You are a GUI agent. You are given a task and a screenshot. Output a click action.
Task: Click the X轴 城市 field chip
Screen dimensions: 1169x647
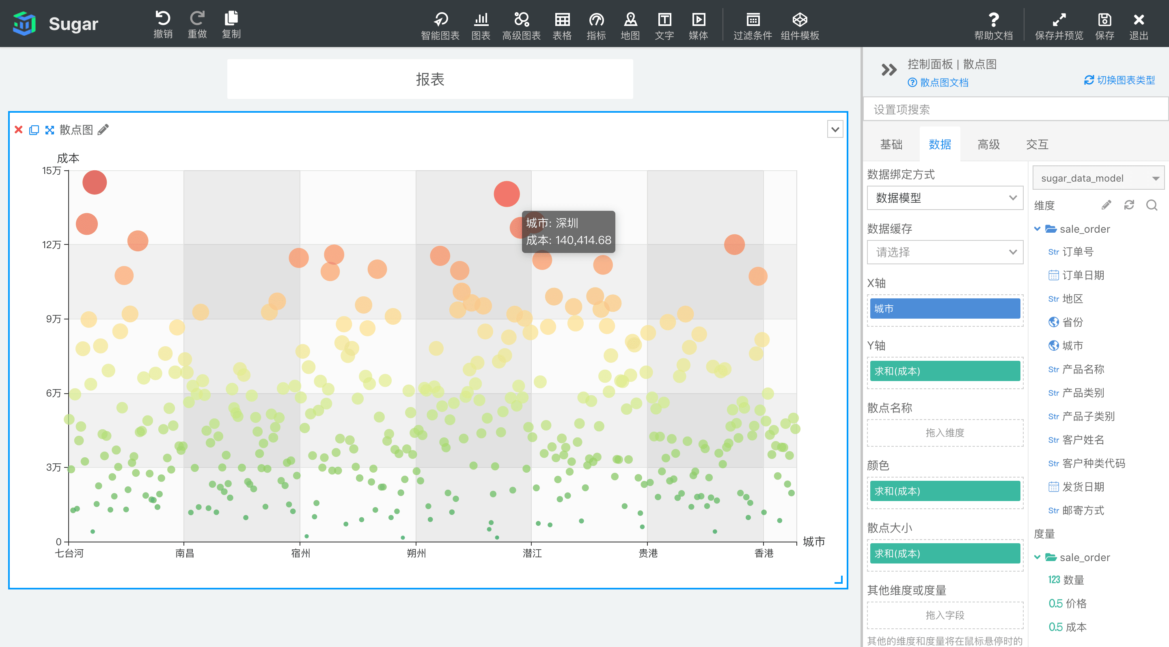point(945,309)
